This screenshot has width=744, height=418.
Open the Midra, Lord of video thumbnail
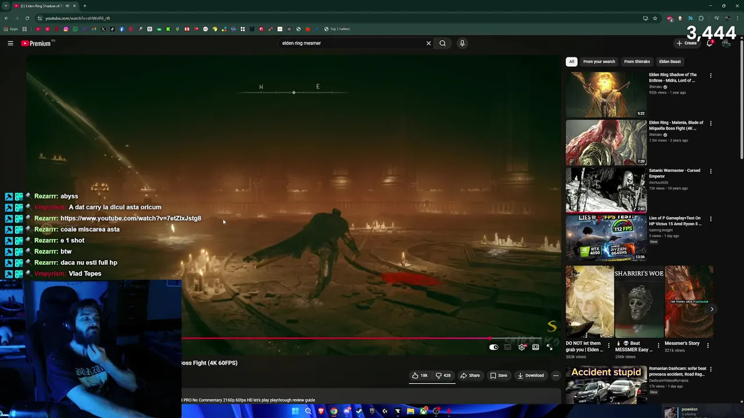606,94
